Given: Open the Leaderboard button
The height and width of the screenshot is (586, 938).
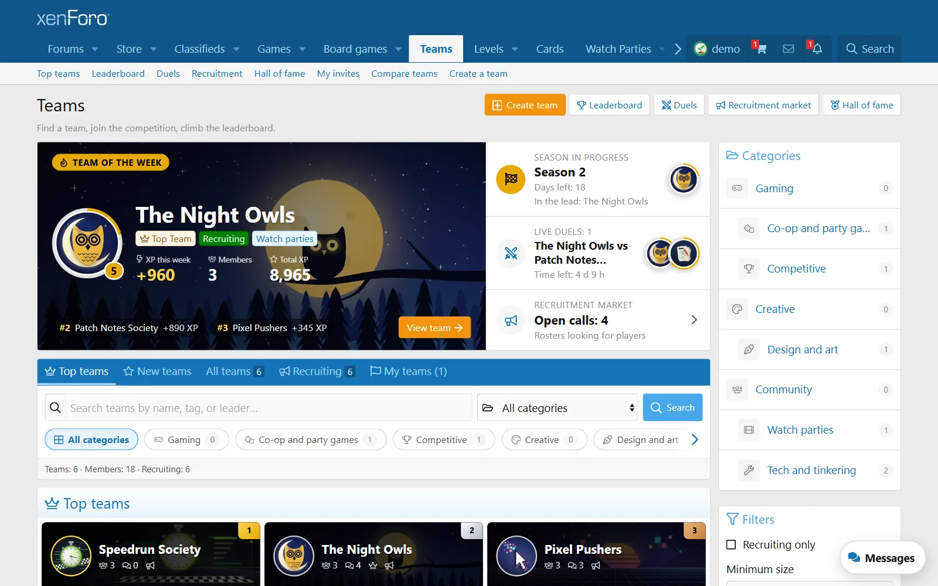Looking at the screenshot, I should pyautogui.click(x=609, y=105).
